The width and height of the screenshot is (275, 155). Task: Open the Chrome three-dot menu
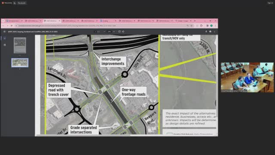pos(215,26)
